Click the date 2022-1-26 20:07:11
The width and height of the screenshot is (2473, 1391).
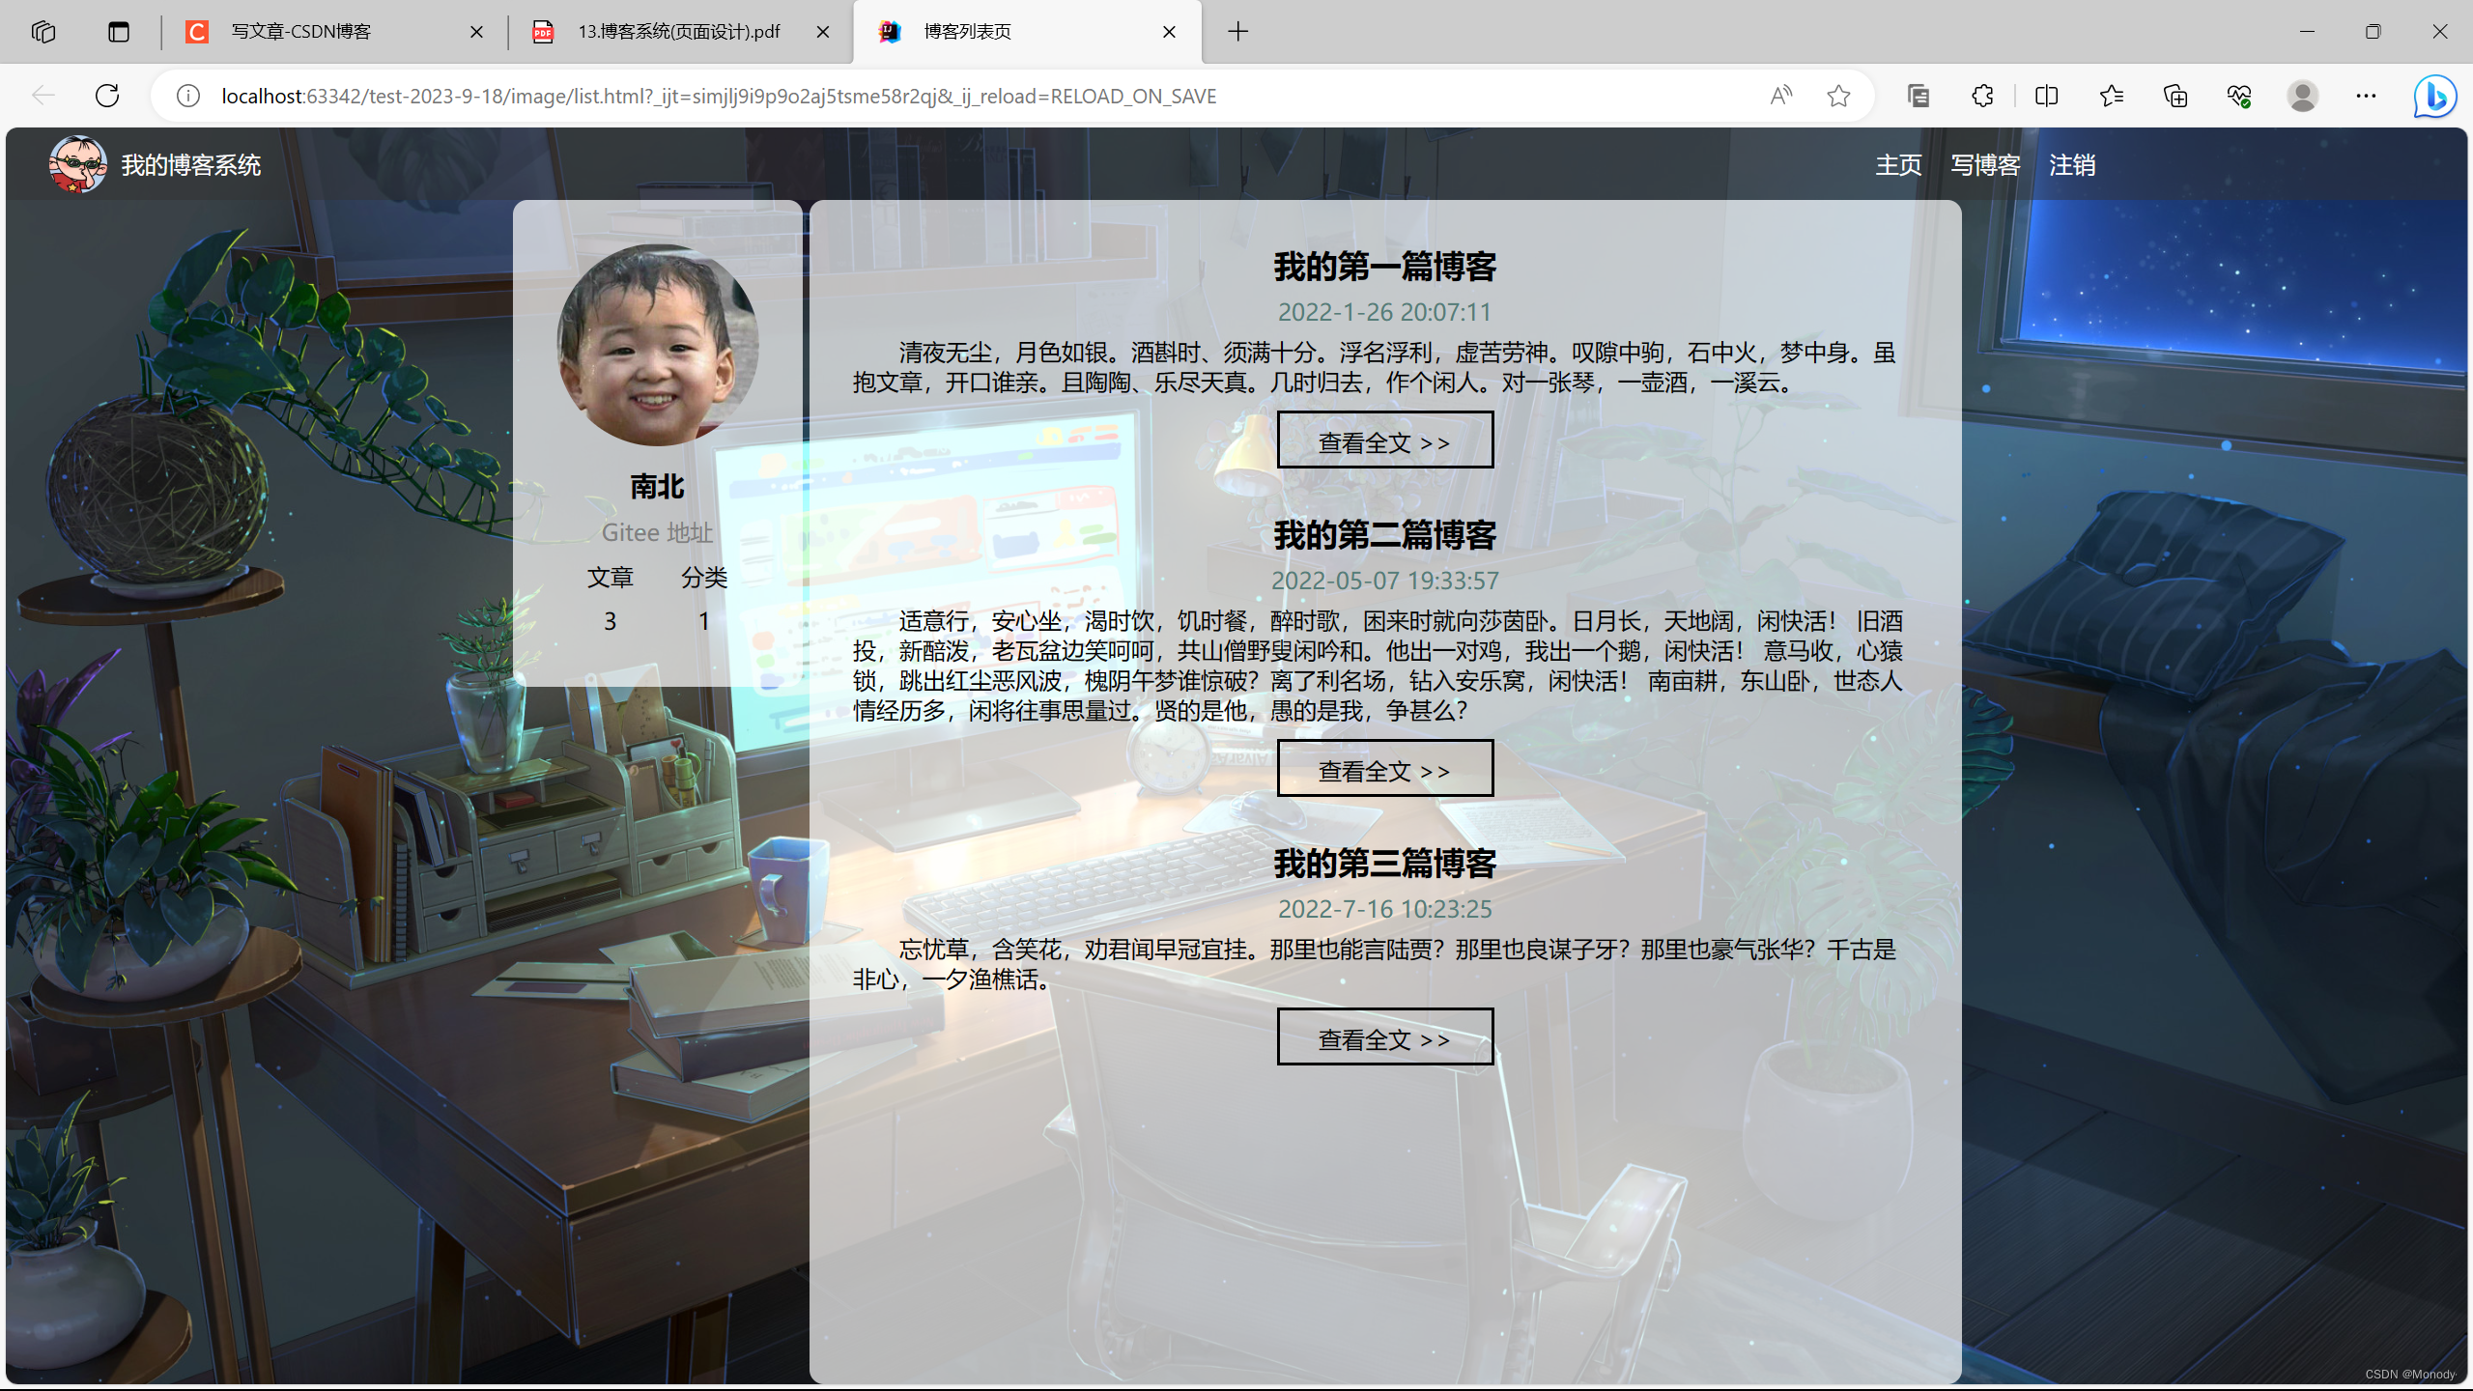tap(1385, 312)
